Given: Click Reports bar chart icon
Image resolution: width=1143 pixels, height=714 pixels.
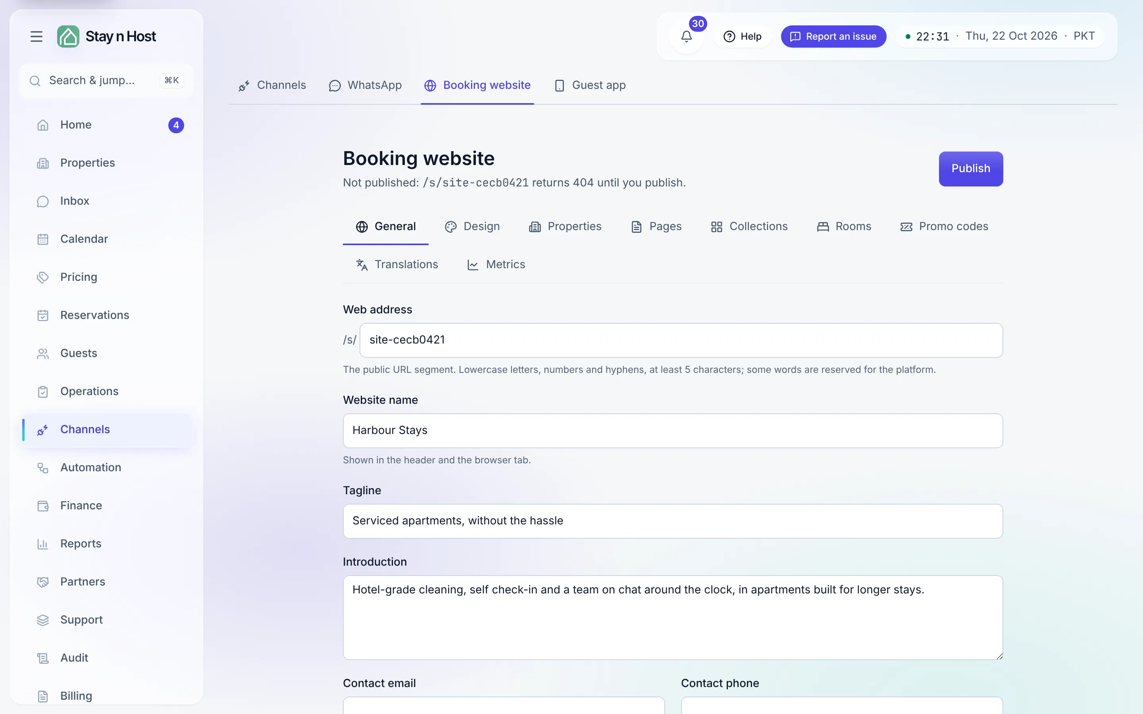Looking at the screenshot, I should pyautogui.click(x=43, y=544).
